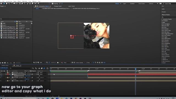Take a snapshot with the camera icon
The width and height of the screenshot is (176, 99).
coord(58,63)
